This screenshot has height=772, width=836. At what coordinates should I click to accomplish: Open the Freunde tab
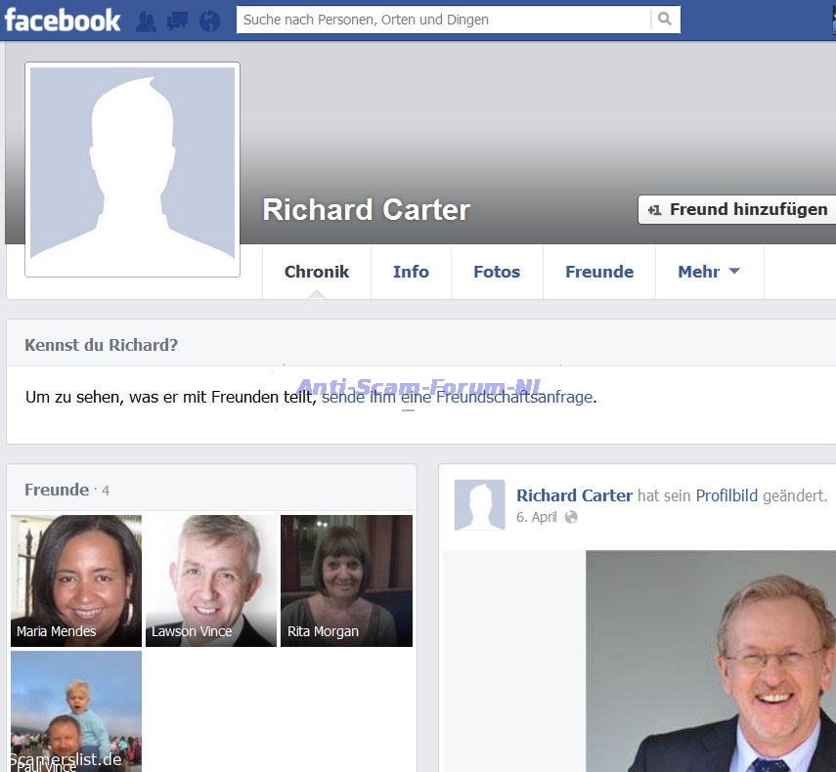[x=599, y=272]
